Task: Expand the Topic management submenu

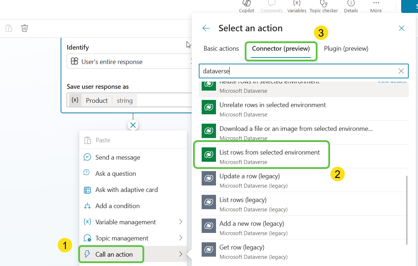Action: 133,238
